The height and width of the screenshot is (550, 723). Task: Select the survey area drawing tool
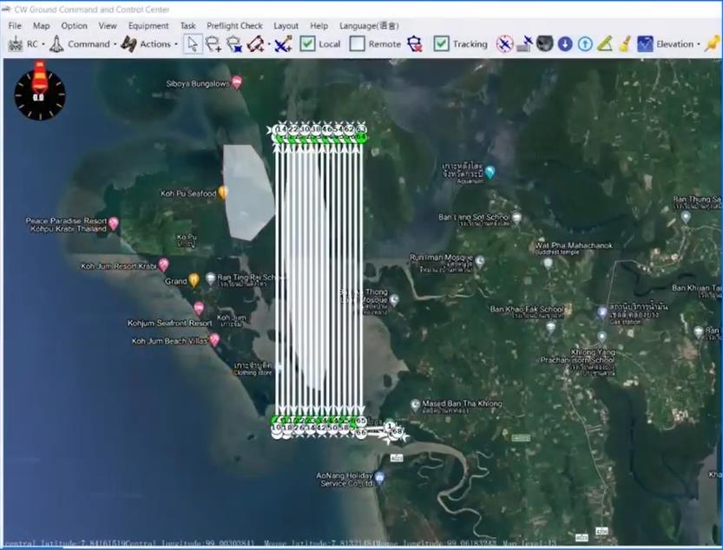(255, 43)
